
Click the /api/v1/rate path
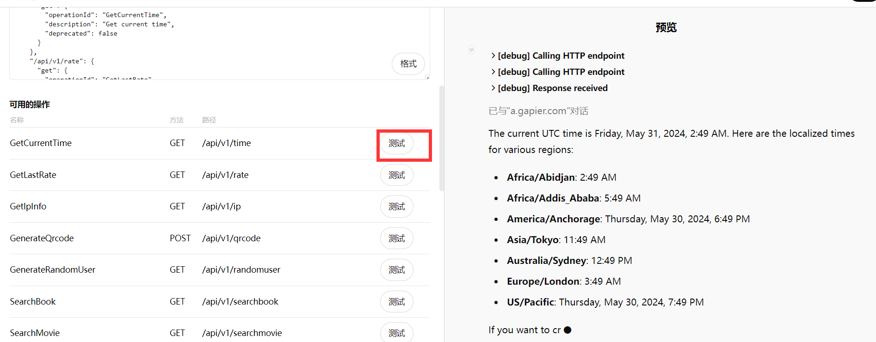click(x=225, y=175)
